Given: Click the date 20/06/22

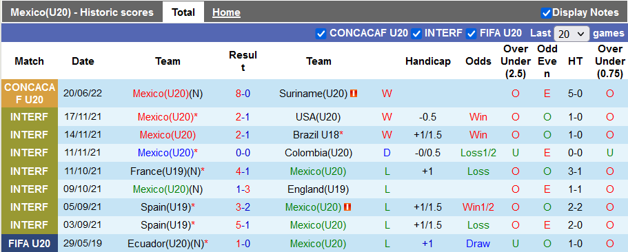Looking at the screenshot, I should 83,94.
